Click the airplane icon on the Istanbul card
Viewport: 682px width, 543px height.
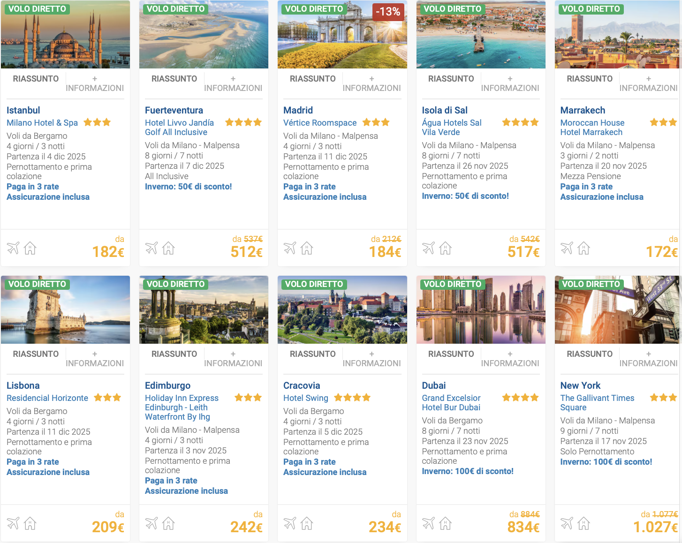13,248
